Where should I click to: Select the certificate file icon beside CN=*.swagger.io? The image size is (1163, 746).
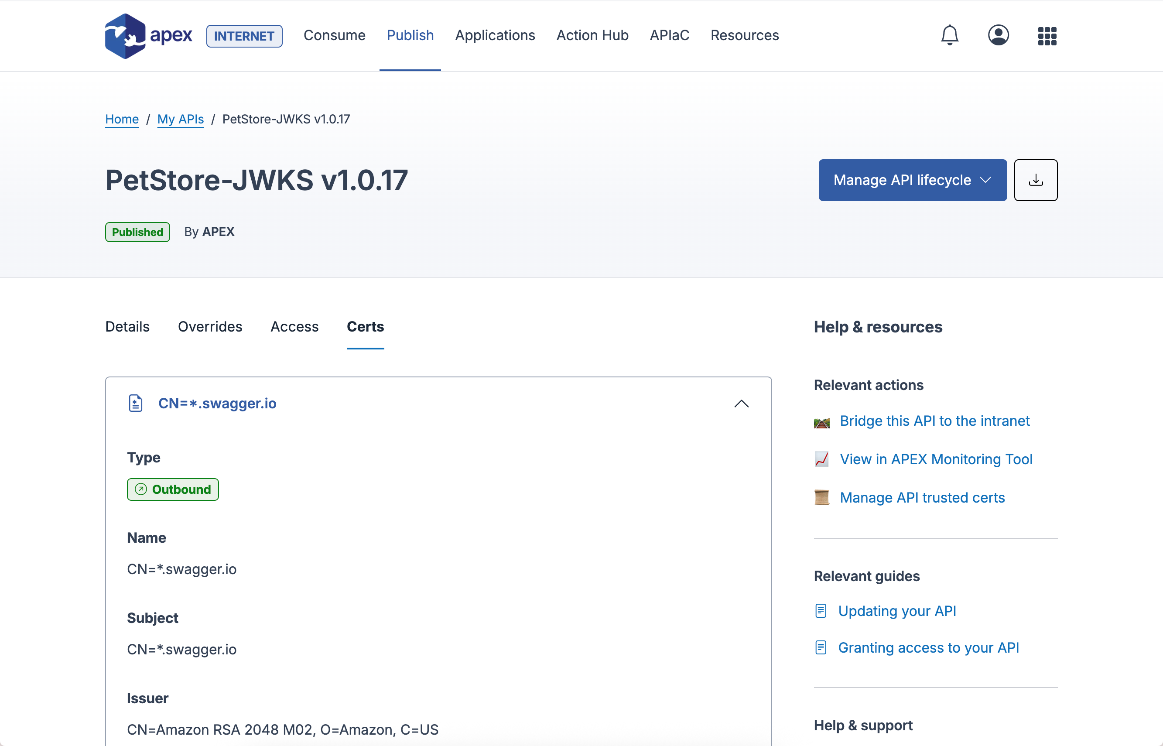pyautogui.click(x=135, y=403)
